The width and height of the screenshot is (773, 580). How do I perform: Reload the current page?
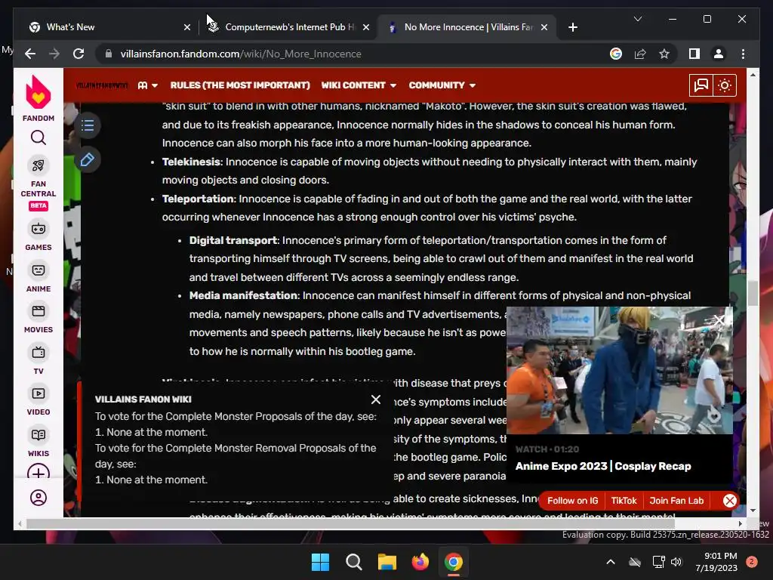pyautogui.click(x=79, y=54)
